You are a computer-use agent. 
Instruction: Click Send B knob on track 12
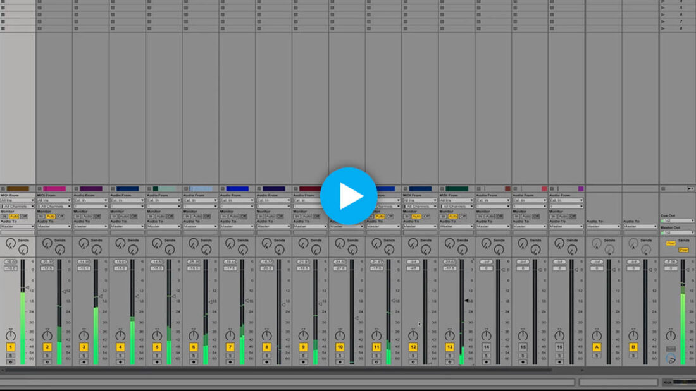[426, 250]
